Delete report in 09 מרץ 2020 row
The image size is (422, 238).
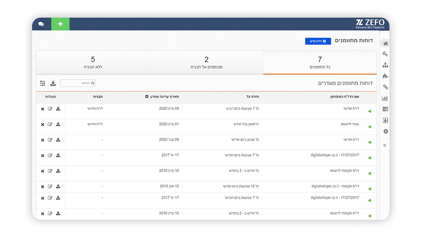click(43, 109)
